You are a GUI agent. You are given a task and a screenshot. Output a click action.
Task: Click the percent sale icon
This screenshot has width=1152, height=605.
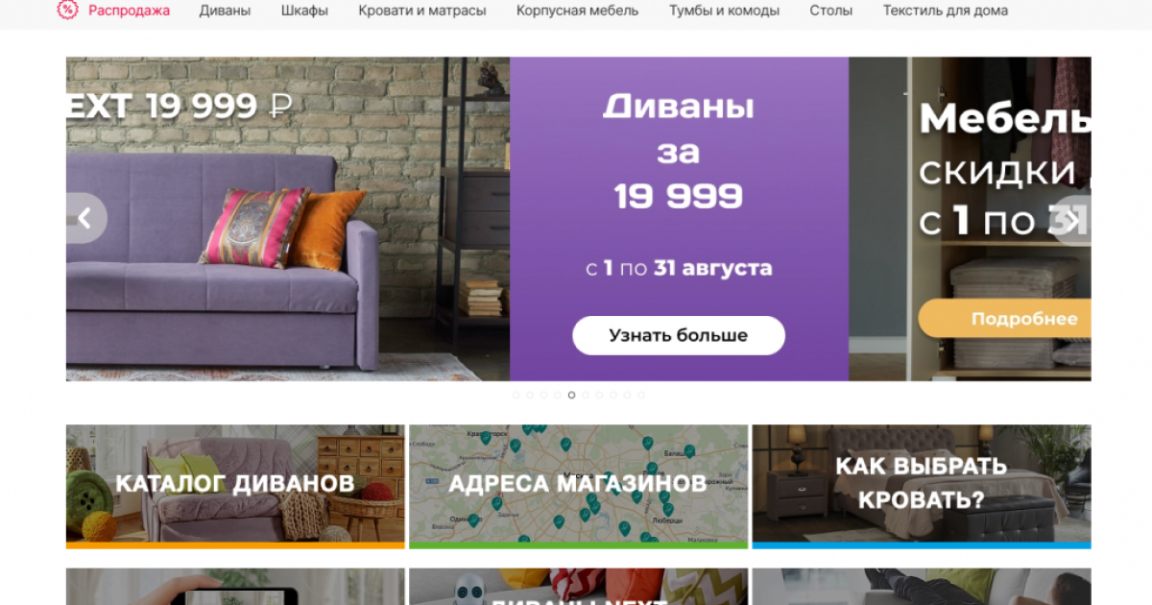[x=67, y=11]
